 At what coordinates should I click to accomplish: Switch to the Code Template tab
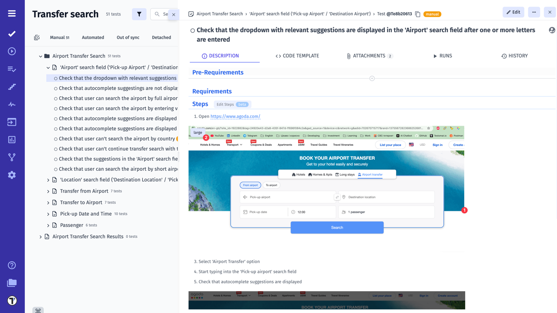click(x=297, y=56)
